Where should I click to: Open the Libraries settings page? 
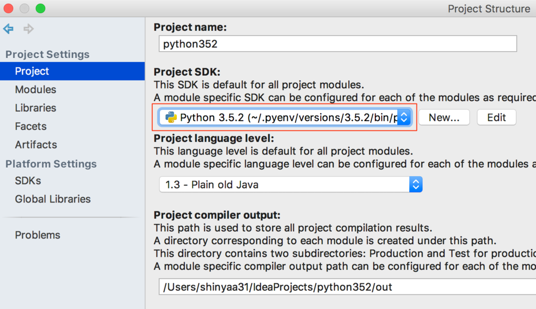[36, 108]
